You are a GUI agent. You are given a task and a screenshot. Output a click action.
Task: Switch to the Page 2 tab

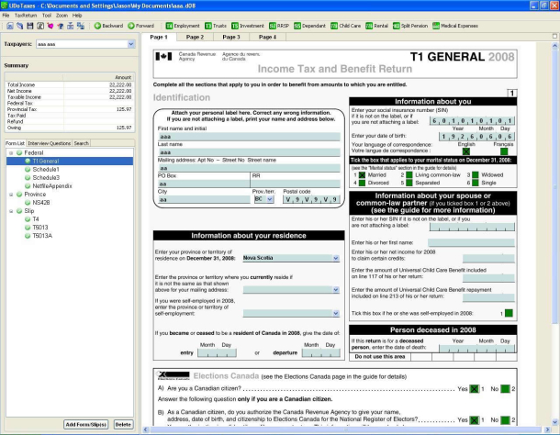point(195,37)
